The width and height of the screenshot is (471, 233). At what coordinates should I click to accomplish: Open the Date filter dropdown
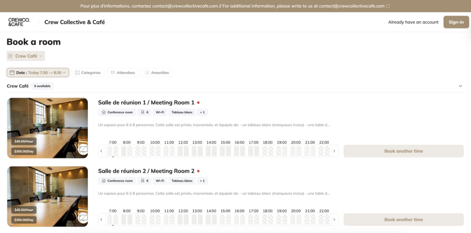[x=38, y=72]
